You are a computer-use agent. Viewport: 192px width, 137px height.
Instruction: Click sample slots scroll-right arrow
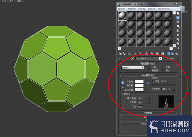[171, 49]
